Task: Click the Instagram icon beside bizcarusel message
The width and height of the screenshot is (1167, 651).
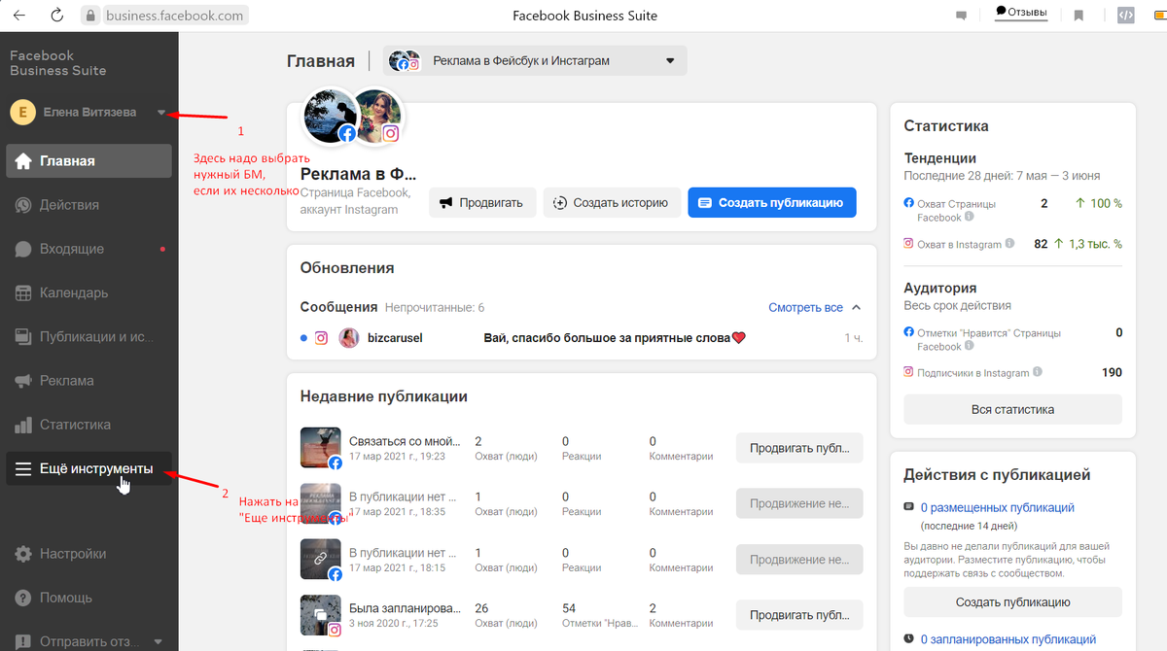Action: point(321,338)
